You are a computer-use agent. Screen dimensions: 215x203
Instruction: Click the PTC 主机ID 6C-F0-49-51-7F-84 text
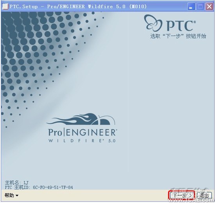coord(39,187)
